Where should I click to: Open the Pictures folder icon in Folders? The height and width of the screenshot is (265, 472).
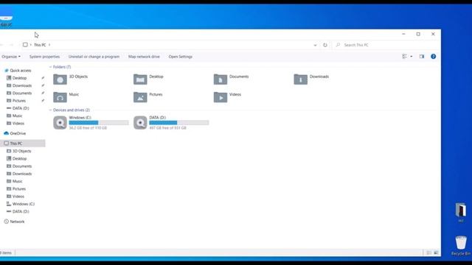pos(140,97)
